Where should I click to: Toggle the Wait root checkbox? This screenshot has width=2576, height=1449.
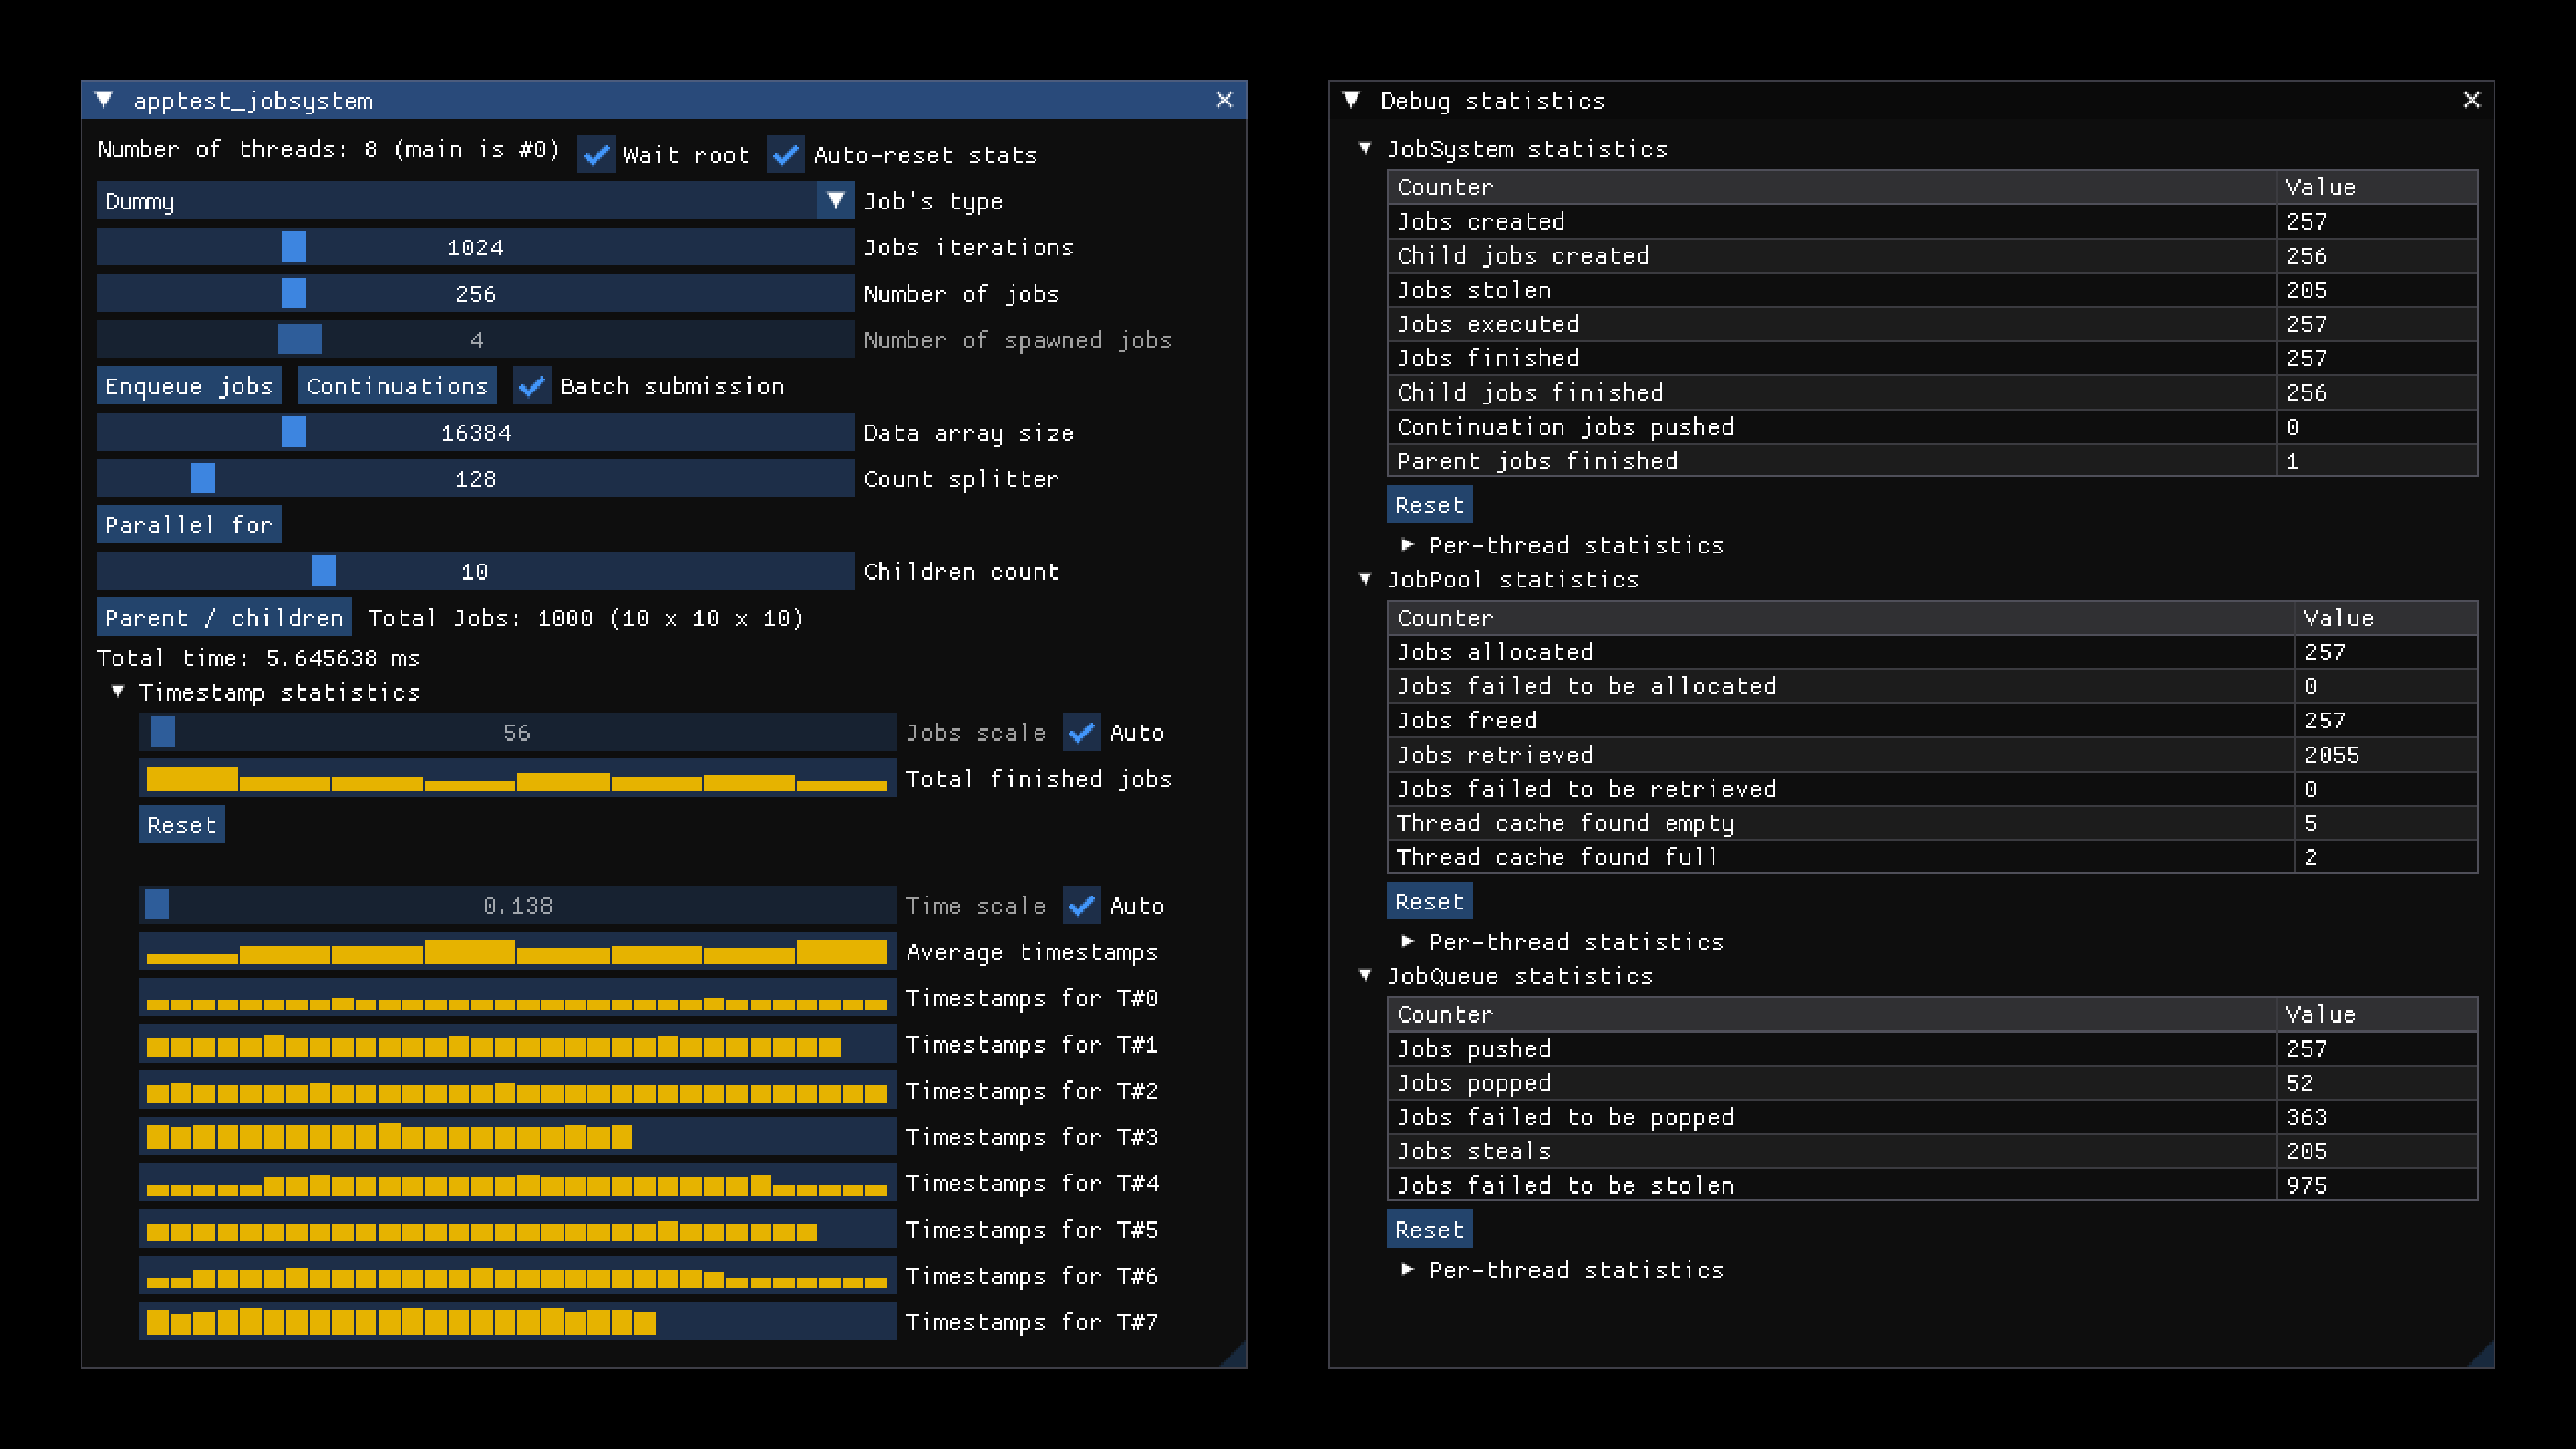coord(597,155)
